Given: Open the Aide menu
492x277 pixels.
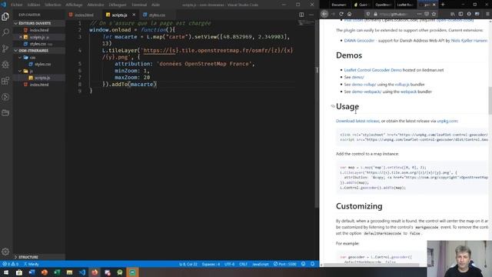Looking at the screenshot, I should click(155, 5).
